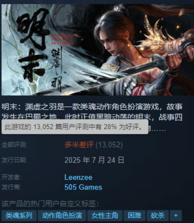Click the 发行日期 label

pos(15,160)
